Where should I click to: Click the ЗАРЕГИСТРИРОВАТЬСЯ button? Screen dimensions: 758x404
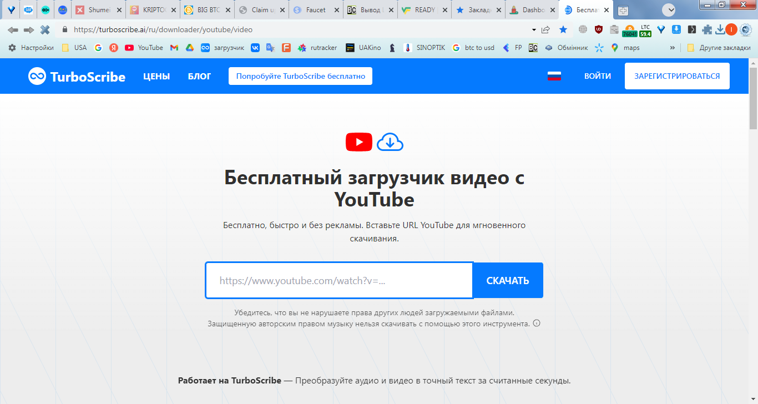677,76
